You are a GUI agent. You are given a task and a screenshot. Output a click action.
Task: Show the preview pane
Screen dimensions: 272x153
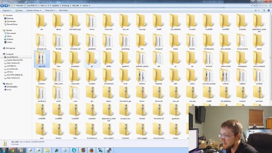263,10
